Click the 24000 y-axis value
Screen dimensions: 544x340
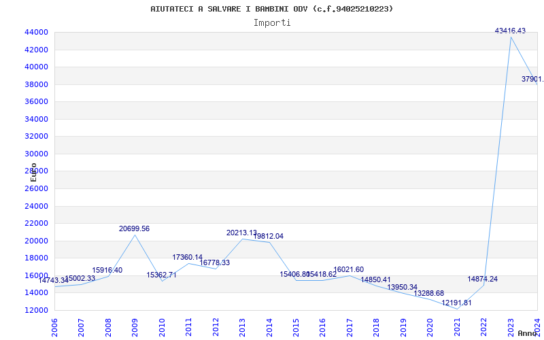tap(36, 206)
